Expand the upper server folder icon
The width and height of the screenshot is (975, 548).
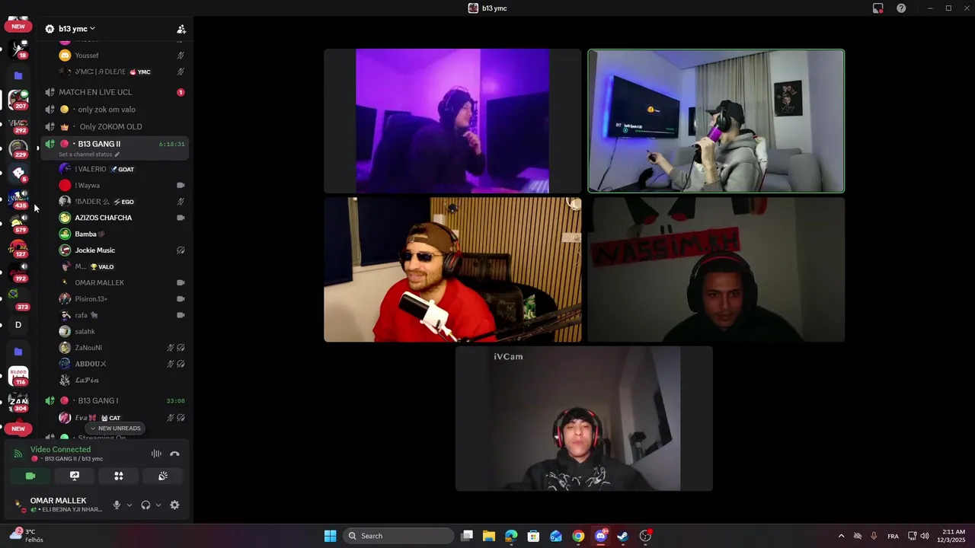tap(18, 75)
